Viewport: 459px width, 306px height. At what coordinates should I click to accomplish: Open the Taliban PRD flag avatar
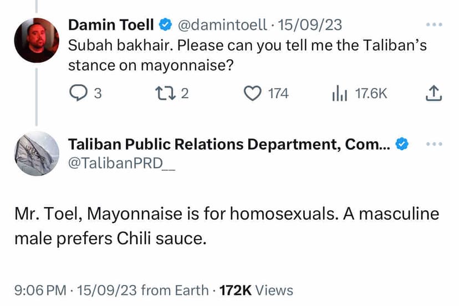point(37,153)
